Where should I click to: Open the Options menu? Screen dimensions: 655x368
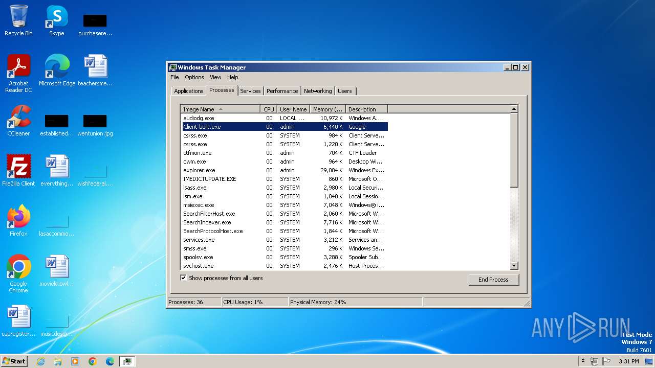[x=194, y=77]
